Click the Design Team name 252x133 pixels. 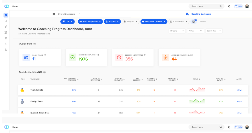tap(37, 101)
